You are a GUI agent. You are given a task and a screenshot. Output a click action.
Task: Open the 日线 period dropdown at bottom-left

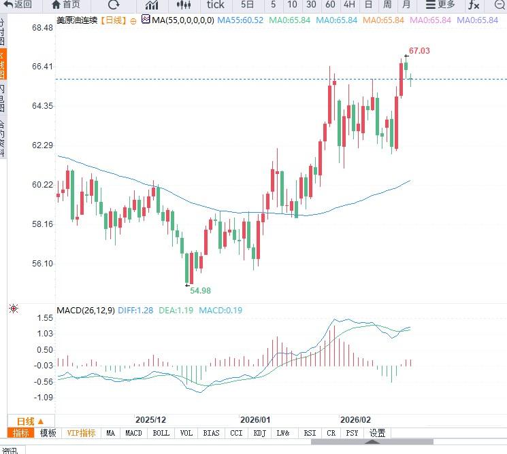[30, 421]
